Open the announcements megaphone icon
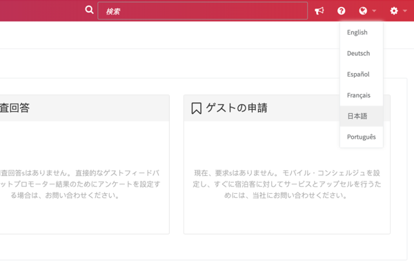Viewport: 414px width, 276px height. pyautogui.click(x=319, y=11)
